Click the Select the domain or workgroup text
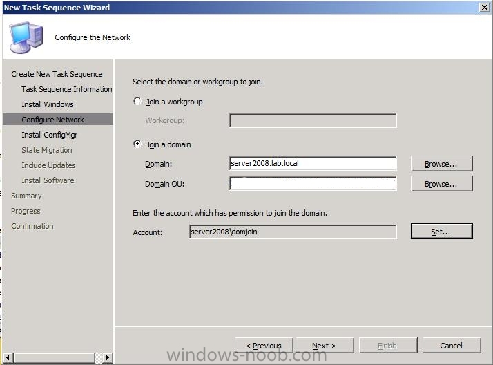 click(x=197, y=82)
